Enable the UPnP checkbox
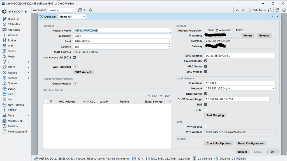This screenshot has width=287, height=161. (206, 110)
